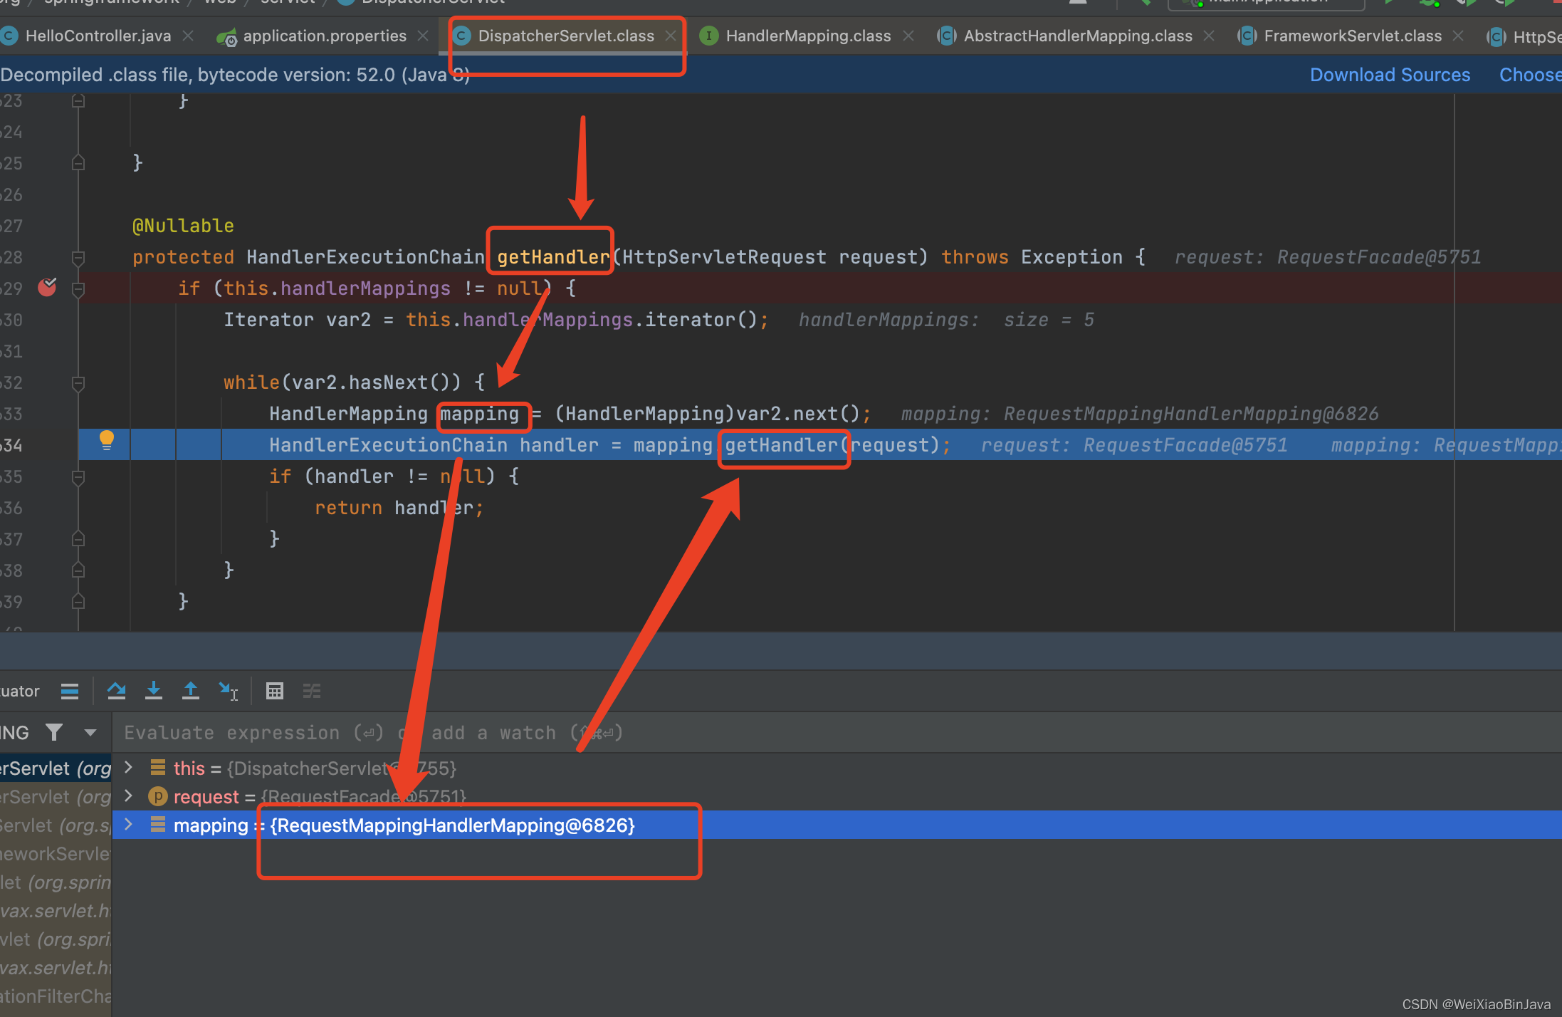This screenshot has width=1562, height=1017.
Task: Expand the 'this' DispatcherServlet variable
Action: (129, 767)
